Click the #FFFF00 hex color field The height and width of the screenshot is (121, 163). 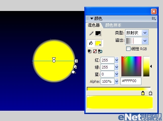click(131, 81)
